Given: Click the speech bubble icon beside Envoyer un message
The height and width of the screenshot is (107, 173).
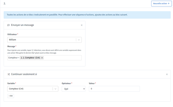Looking at the screenshot, I should click(9, 25).
